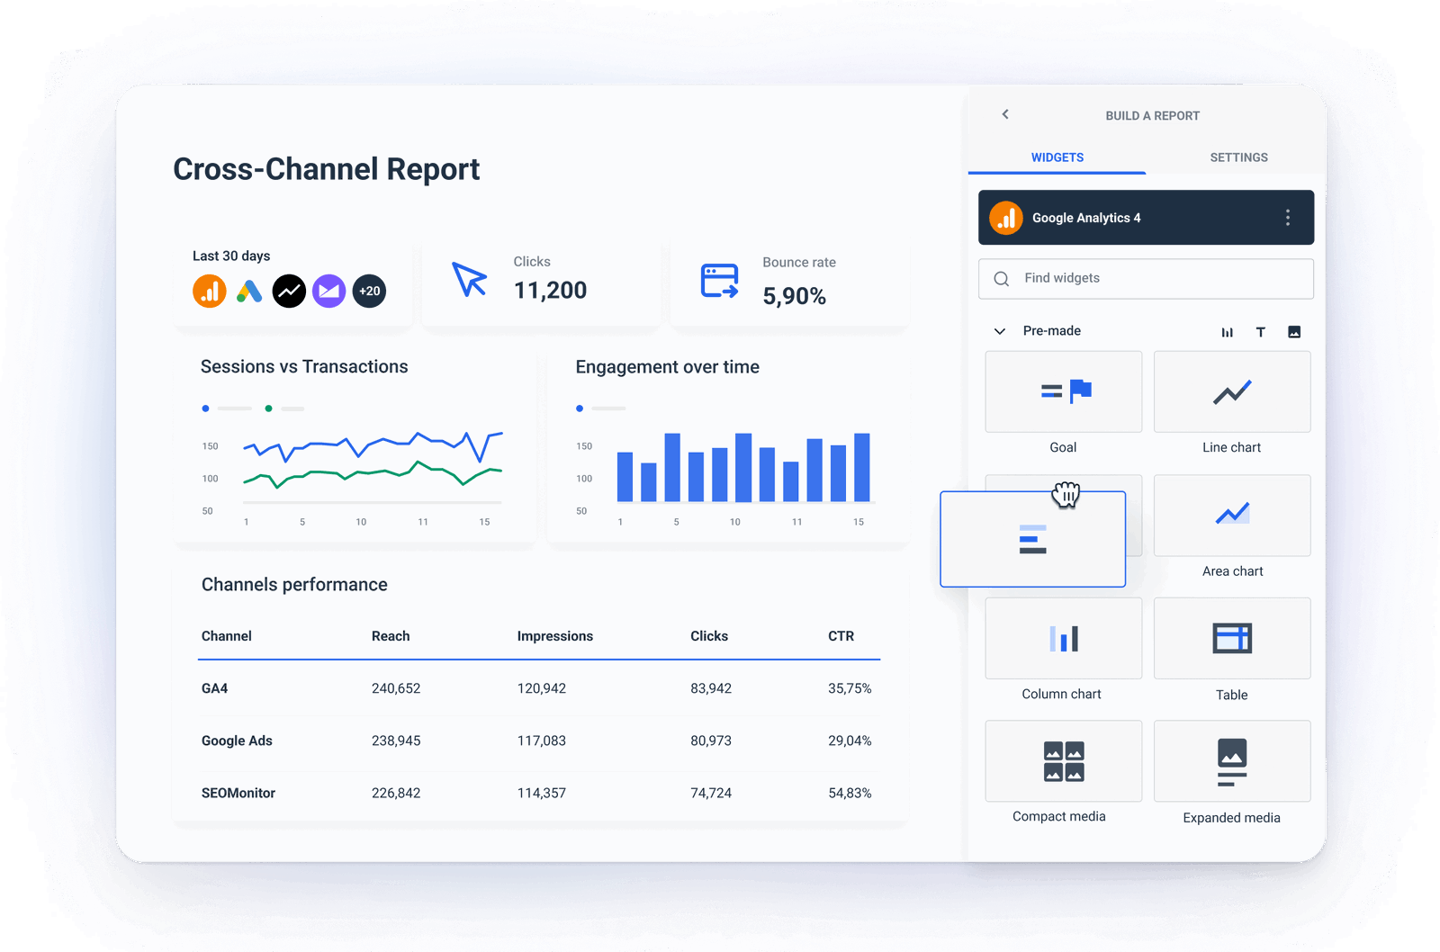Select the Area chart widget
The width and height of the screenshot is (1440, 952).
pos(1231,515)
